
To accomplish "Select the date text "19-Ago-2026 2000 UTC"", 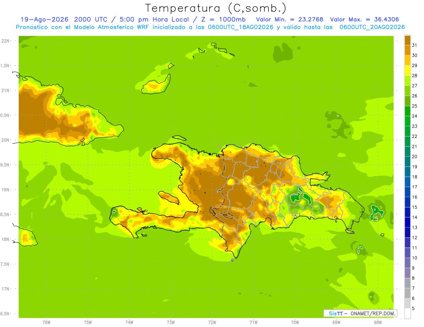I will (65, 19).
